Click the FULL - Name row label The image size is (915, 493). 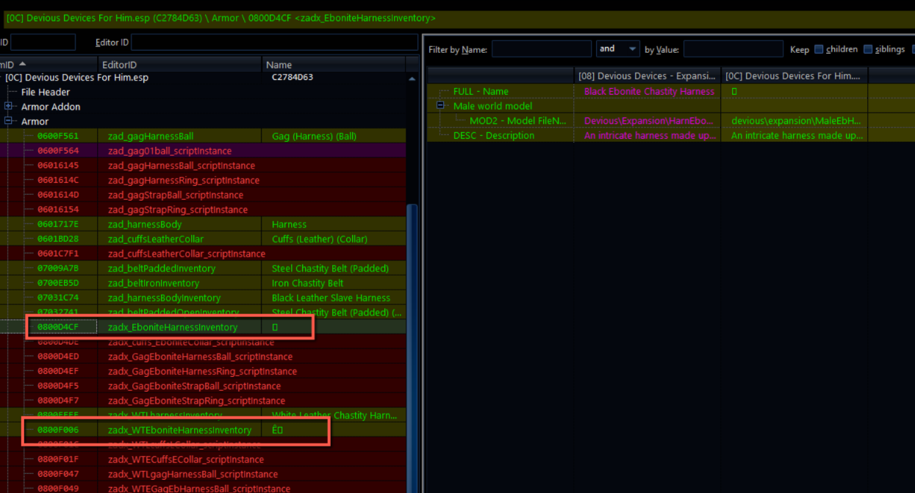481,91
